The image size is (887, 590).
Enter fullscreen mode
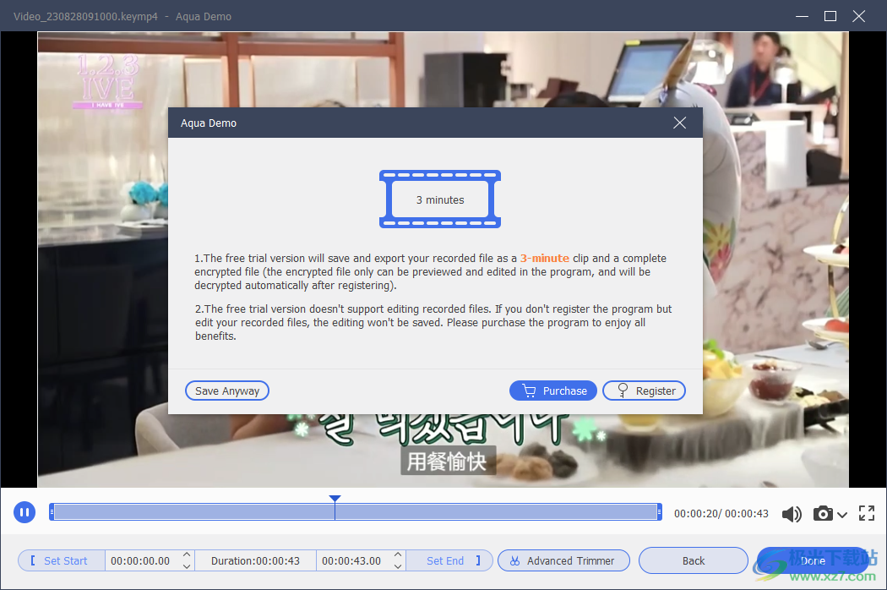tap(867, 514)
